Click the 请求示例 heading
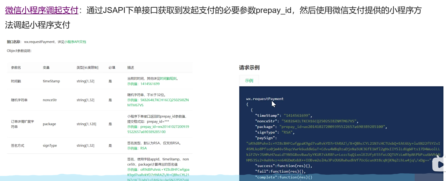Viewport: 446px width, 181px height. (x=249, y=68)
